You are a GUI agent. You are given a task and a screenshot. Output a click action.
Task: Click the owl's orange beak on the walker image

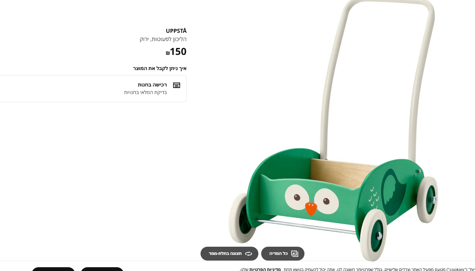(x=311, y=209)
